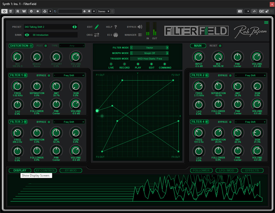Enable host Write automation W button
275x213 pixels.
click(x=24, y=11)
